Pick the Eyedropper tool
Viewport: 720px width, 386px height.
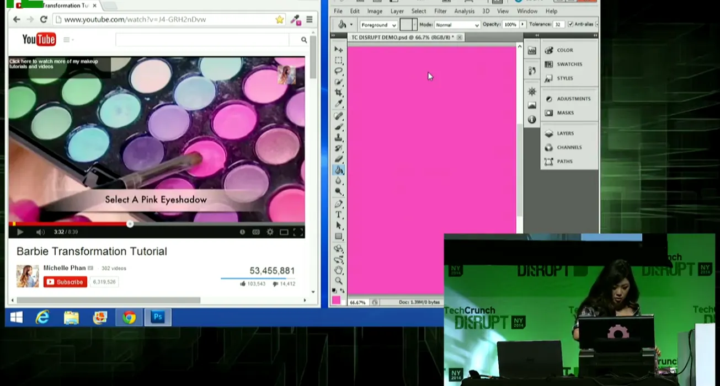tap(339, 104)
